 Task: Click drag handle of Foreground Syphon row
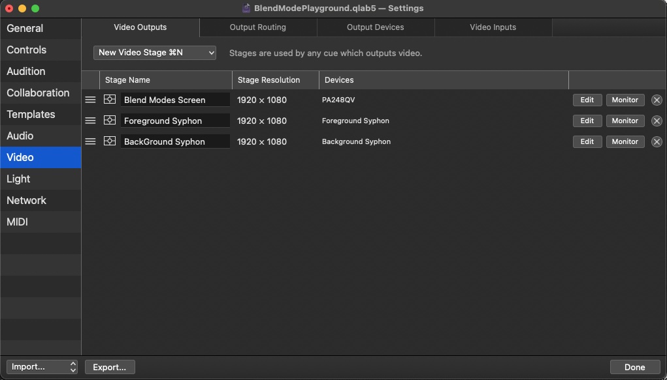point(91,121)
